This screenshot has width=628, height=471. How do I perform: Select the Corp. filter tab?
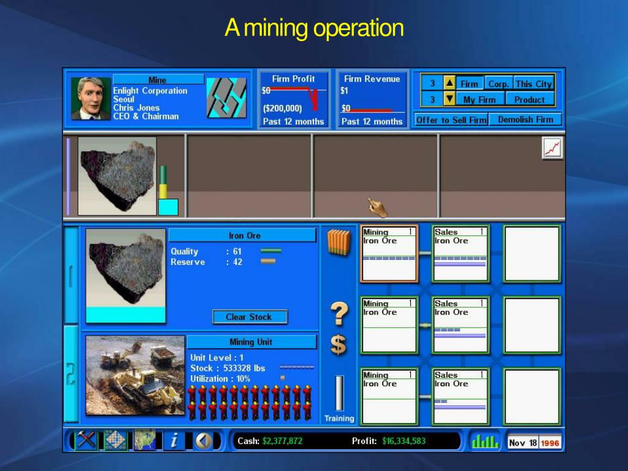coord(499,83)
